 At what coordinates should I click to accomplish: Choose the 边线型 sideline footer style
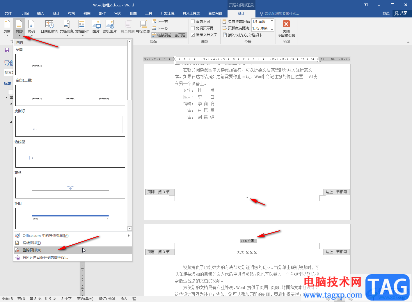point(70,157)
